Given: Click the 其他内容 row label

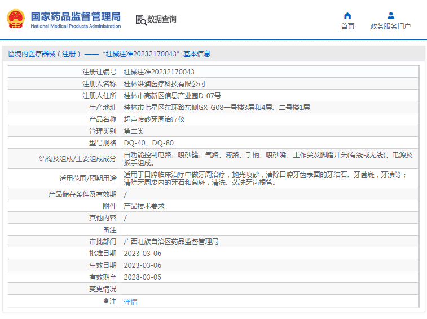Looking at the screenshot, I should pyautogui.click(x=103, y=218).
